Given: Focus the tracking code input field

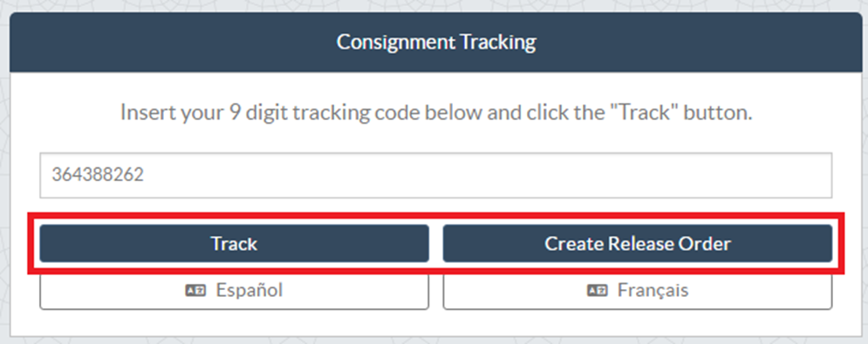Looking at the screenshot, I should pos(435,175).
